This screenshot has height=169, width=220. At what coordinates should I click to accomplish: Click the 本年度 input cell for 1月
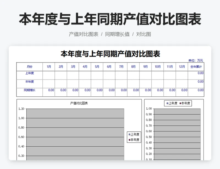point(49,84)
